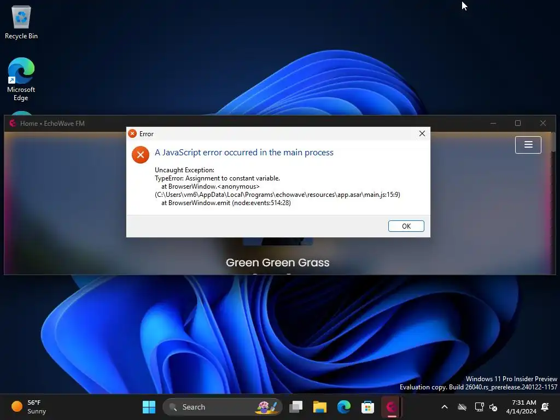560x420 pixels.
Task: Close the Error dialog with its X
Action: pos(422,133)
